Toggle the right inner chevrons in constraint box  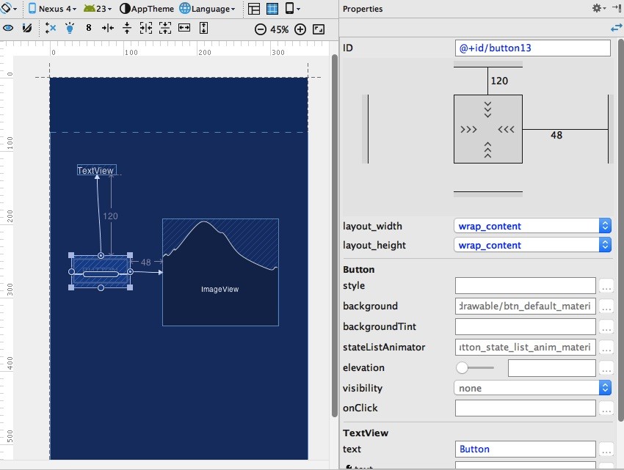(507, 129)
